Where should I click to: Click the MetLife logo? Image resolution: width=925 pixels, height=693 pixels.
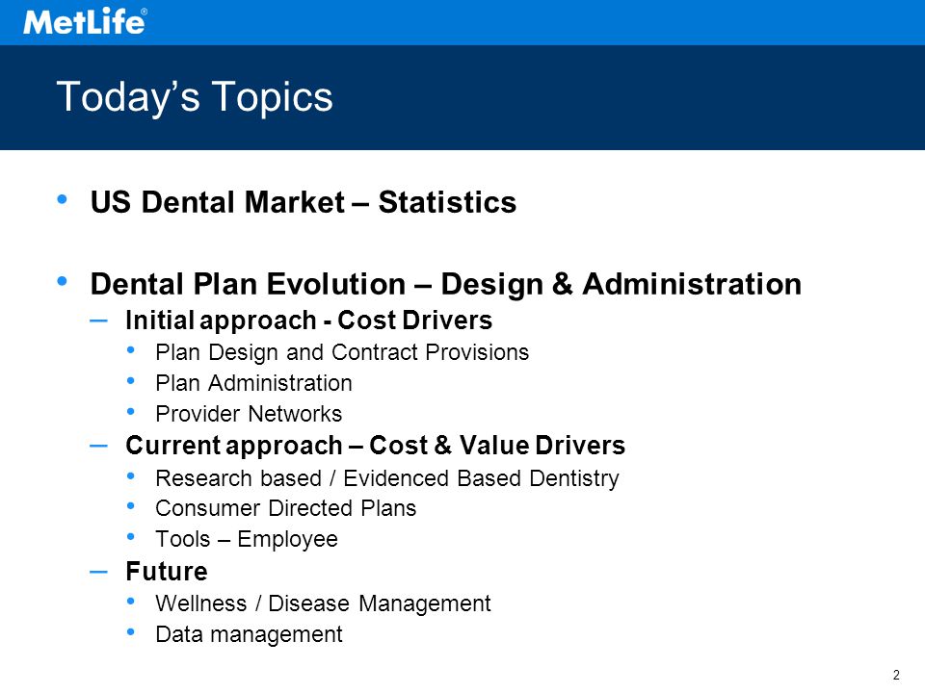(85, 21)
